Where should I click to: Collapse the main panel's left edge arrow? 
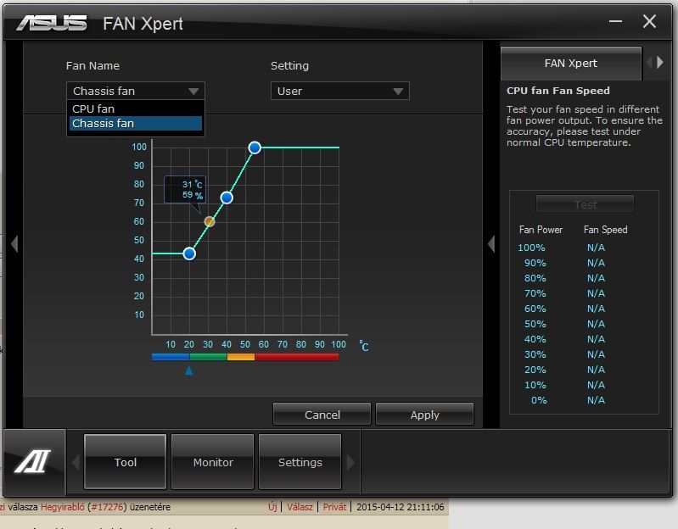click(x=14, y=244)
